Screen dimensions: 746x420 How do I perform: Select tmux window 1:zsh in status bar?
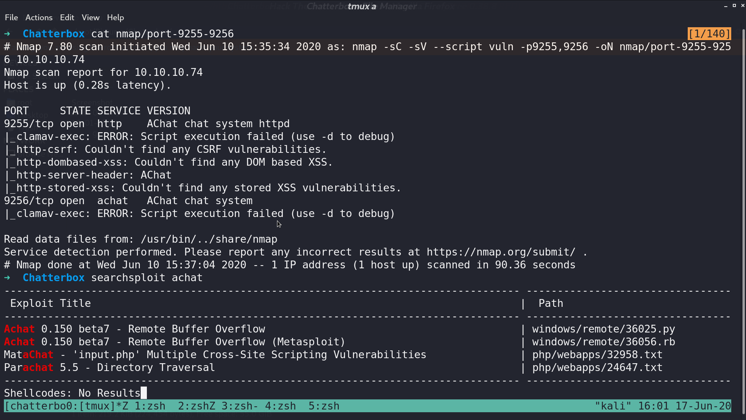pyautogui.click(x=150, y=406)
